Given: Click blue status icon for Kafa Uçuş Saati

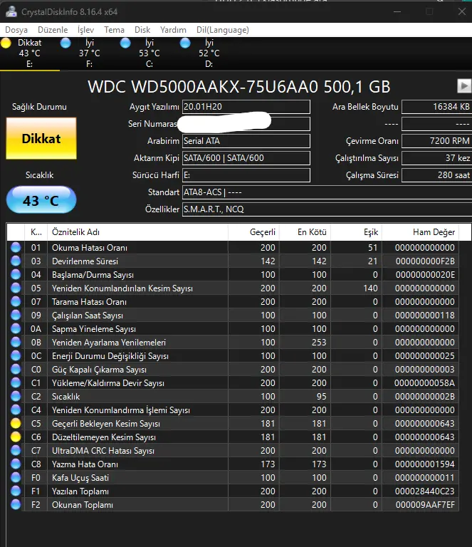Looking at the screenshot, I should coord(16,477).
